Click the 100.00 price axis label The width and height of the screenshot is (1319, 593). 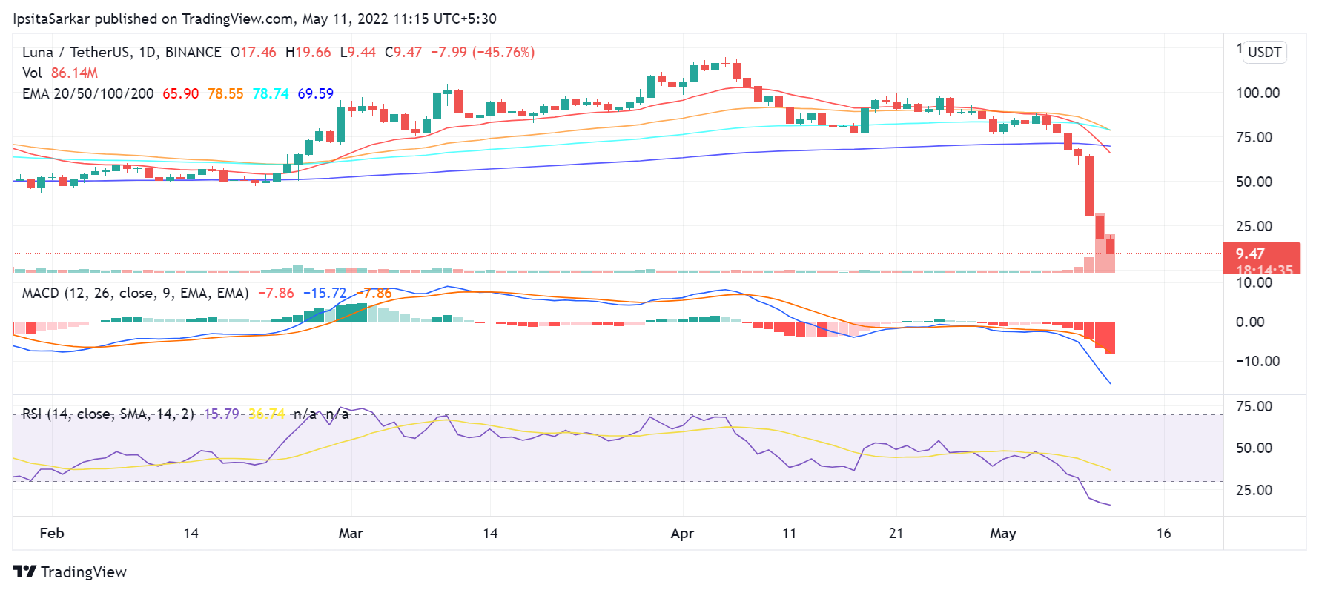(x=1258, y=93)
